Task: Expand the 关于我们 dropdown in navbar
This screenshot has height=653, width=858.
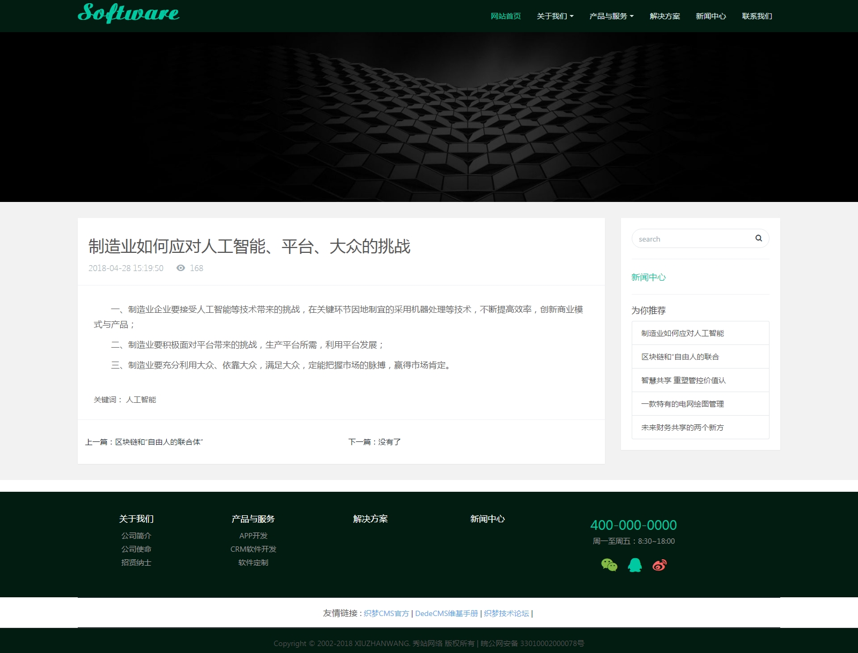Action: point(555,16)
